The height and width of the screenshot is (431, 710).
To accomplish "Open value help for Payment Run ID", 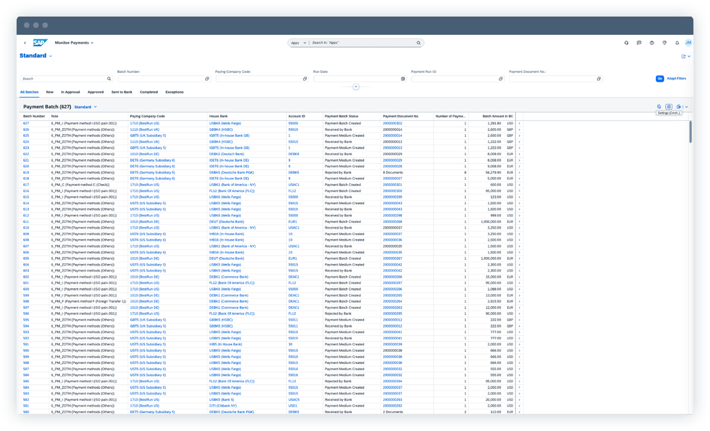I will click(500, 78).
